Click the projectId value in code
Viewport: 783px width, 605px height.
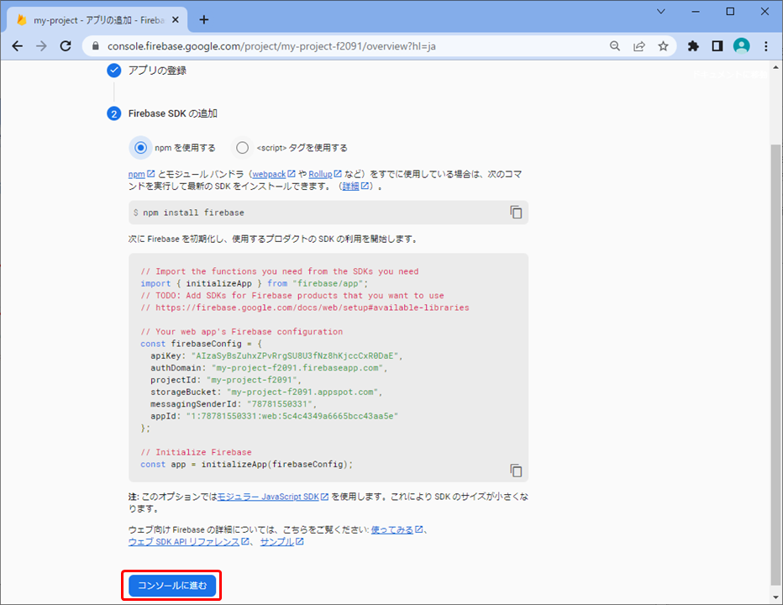[x=252, y=380]
